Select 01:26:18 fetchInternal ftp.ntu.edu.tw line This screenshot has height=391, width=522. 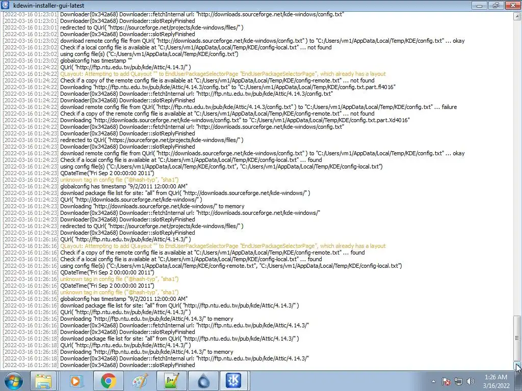(x=156, y=358)
